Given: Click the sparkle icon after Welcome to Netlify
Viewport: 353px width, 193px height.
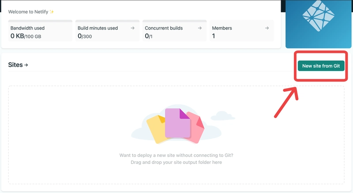Looking at the screenshot, I should point(52,12).
